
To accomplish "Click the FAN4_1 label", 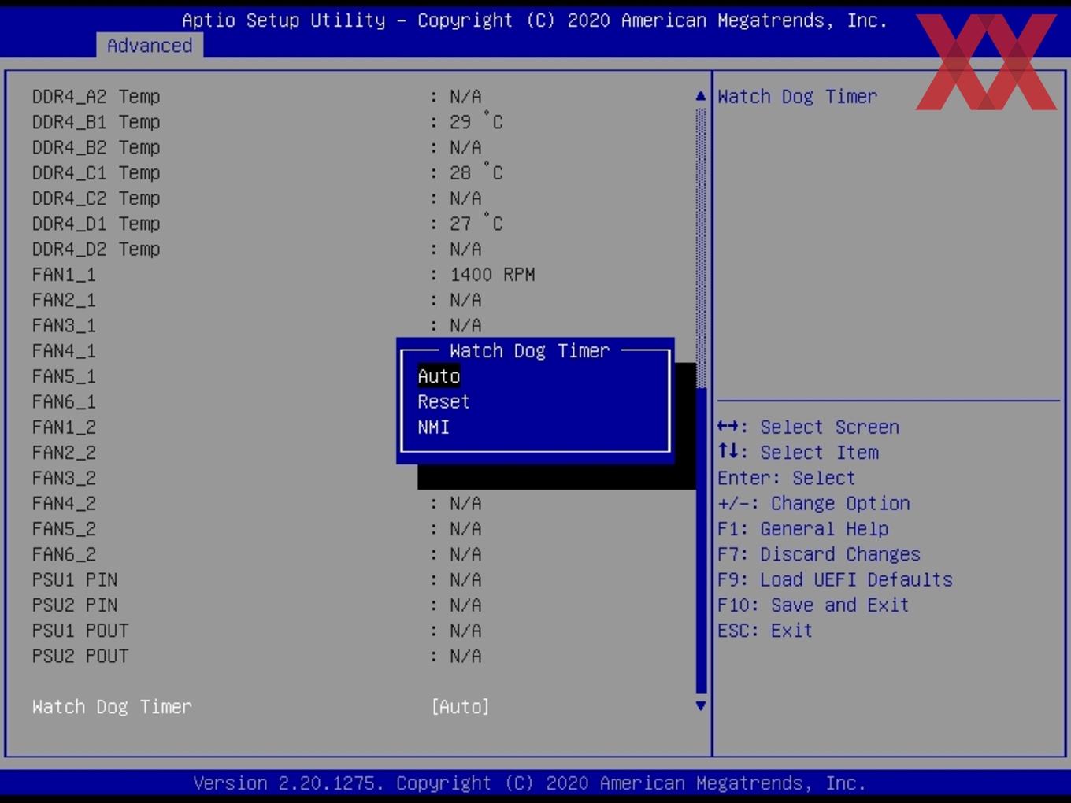I will pyautogui.click(x=64, y=351).
